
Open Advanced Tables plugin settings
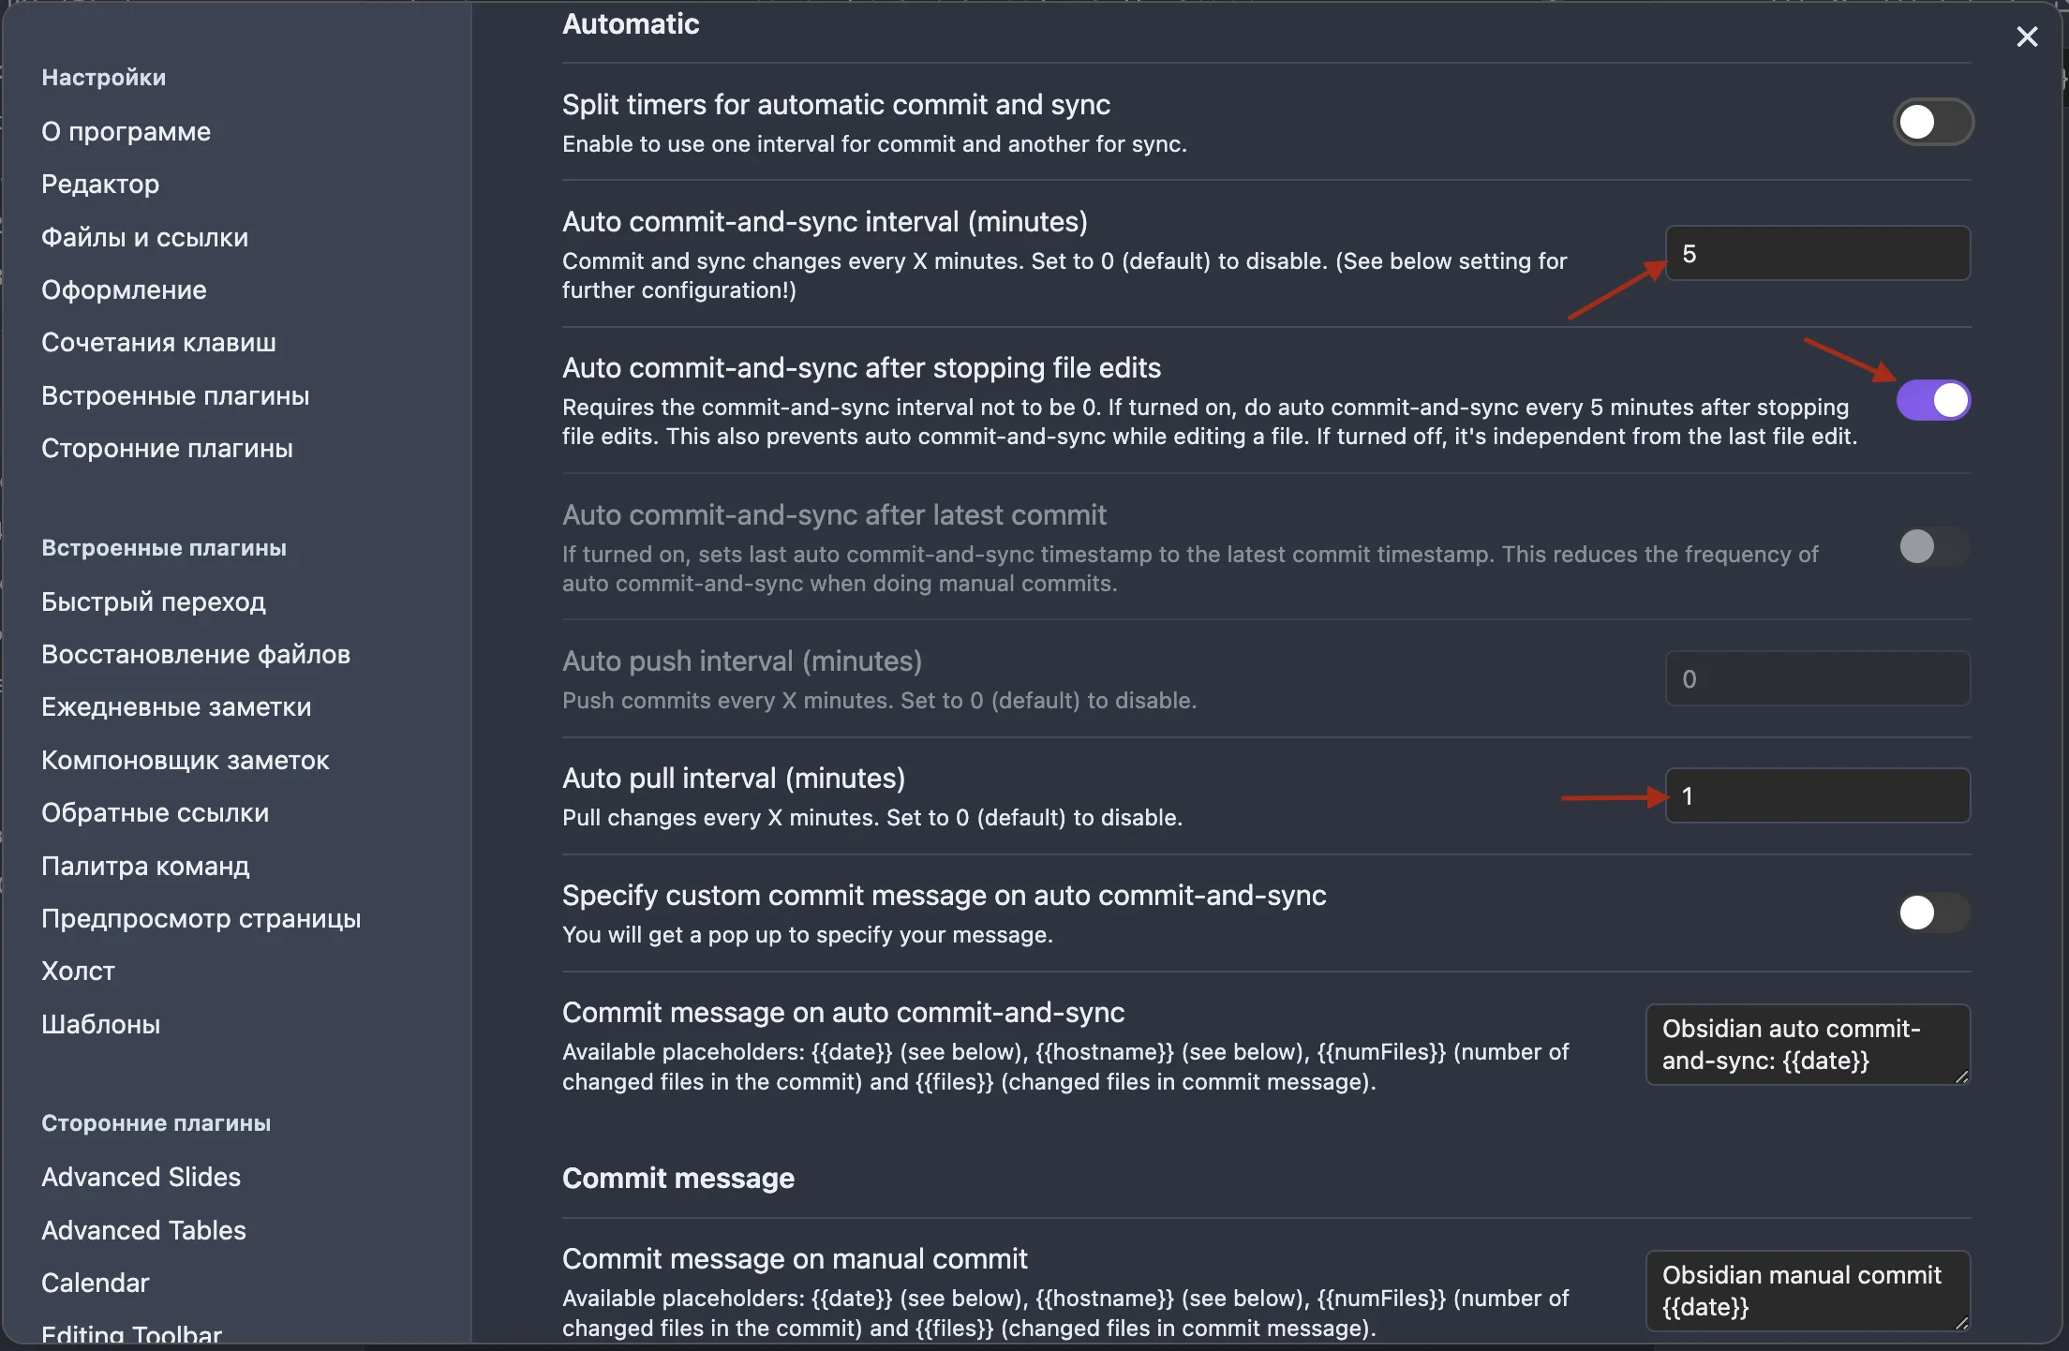(x=143, y=1230)
